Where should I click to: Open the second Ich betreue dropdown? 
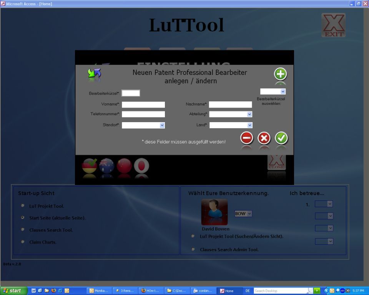click(330, 216)
